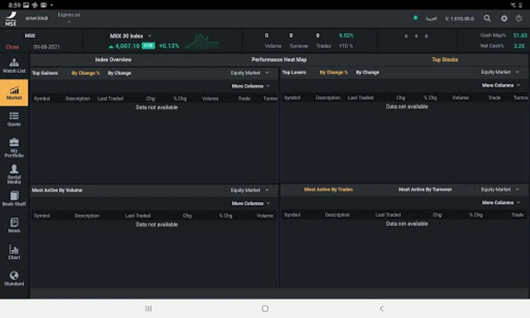
Task: Click the Most Active By Volume heading
Action: 57,190
